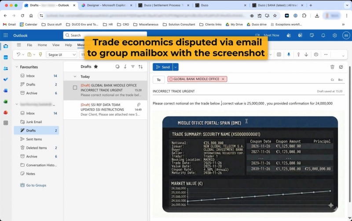This screenshot has height=221, width=352.
Task: Open the Paste options dropdown arrow
Action: [34, 55]
